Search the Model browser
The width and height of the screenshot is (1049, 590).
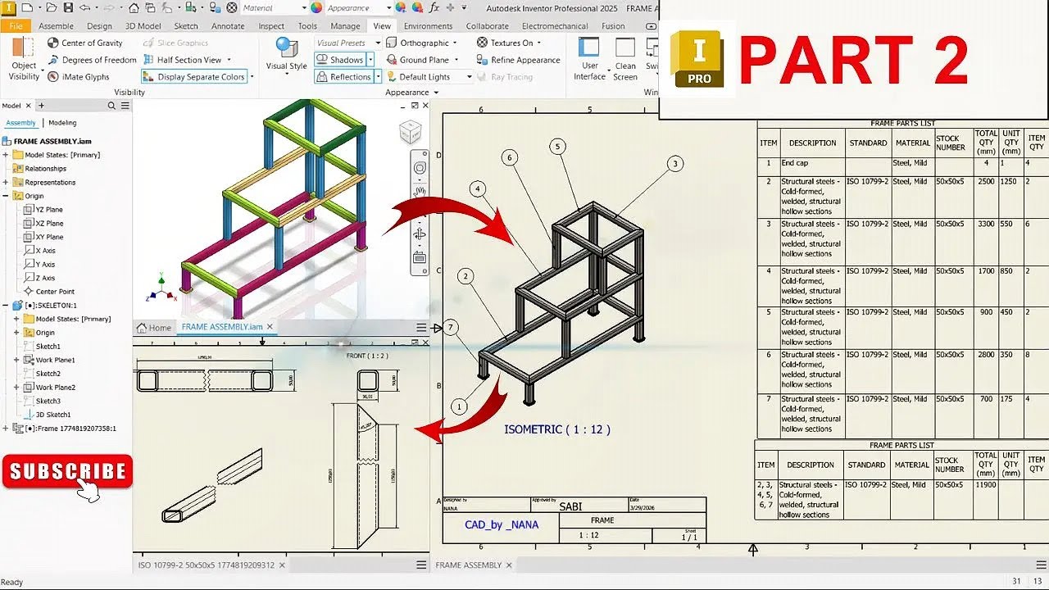coord(111,106)
